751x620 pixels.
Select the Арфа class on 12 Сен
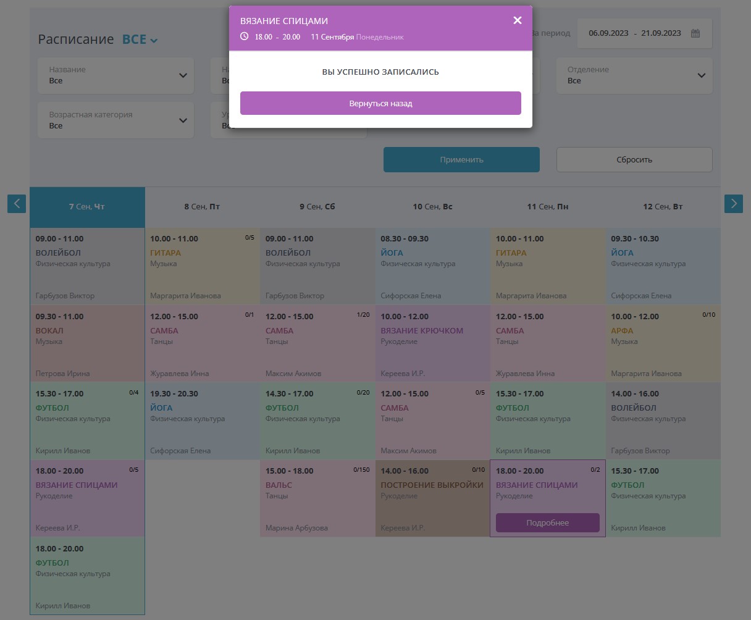[x=663, y=344]
